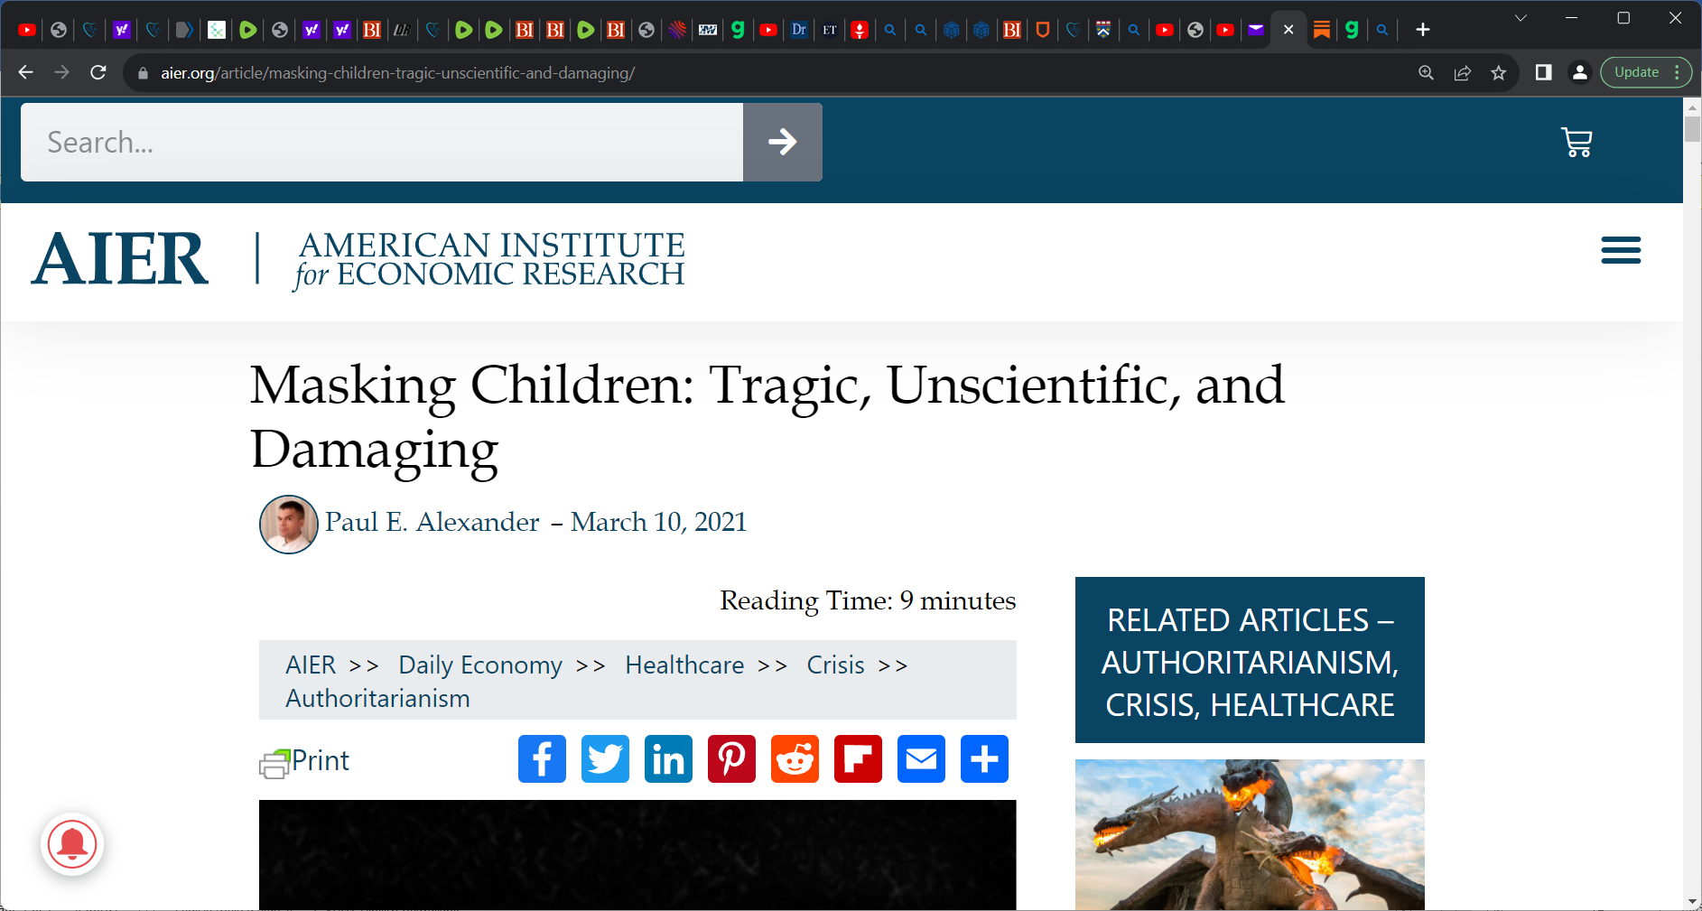Share article on Reddit

pos(795,758)
